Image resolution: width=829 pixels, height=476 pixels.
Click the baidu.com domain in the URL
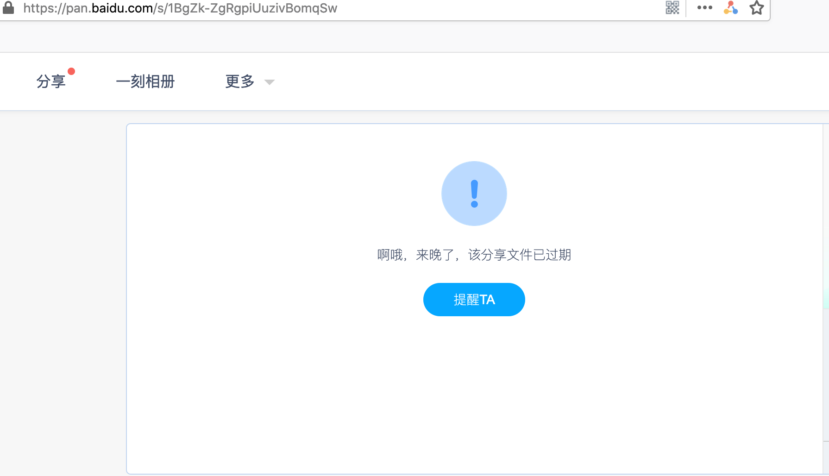[x=122, y=8]
